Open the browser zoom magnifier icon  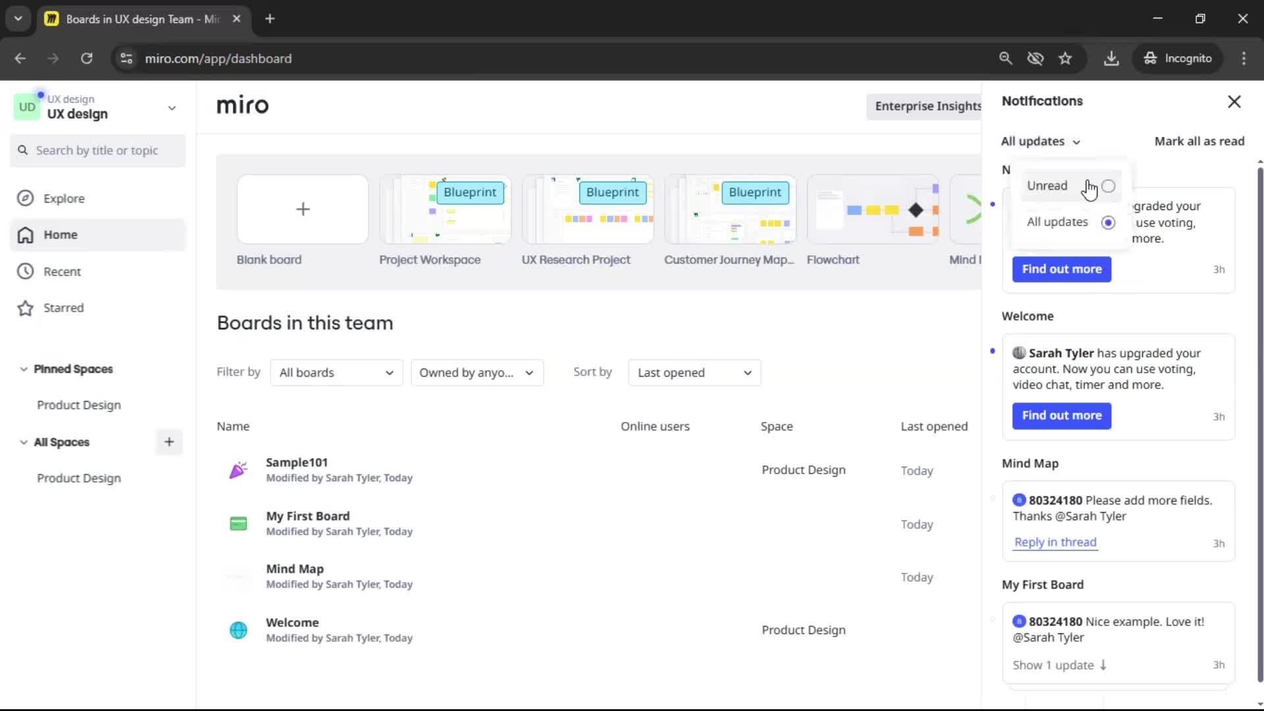1005,59
